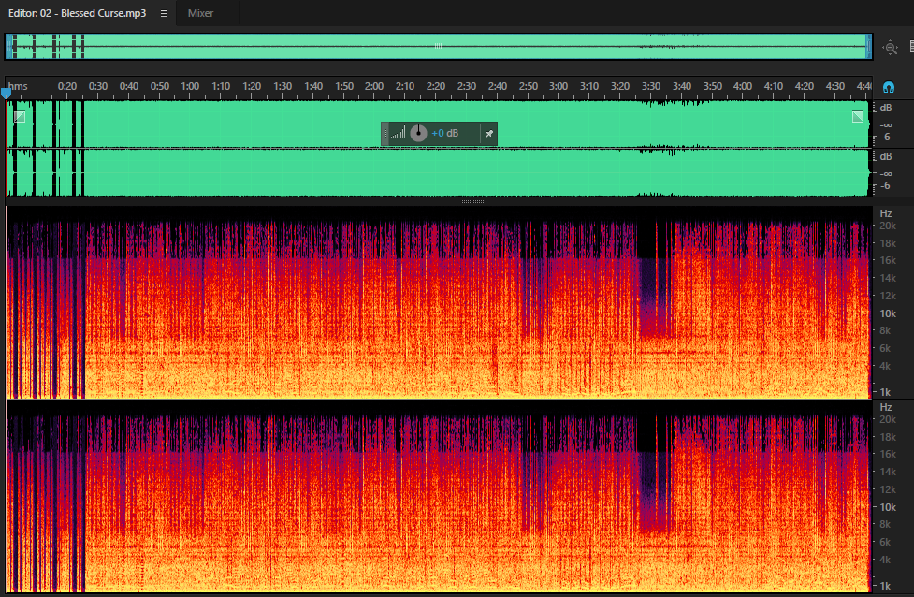Click the divider handle between waveform and spectrogram
Image resolution: width=914 pixels, height=597 pixels.
point(472,202)
